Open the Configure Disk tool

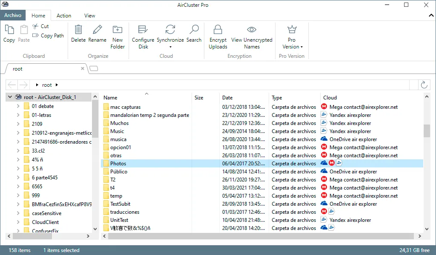coord(143,37)
